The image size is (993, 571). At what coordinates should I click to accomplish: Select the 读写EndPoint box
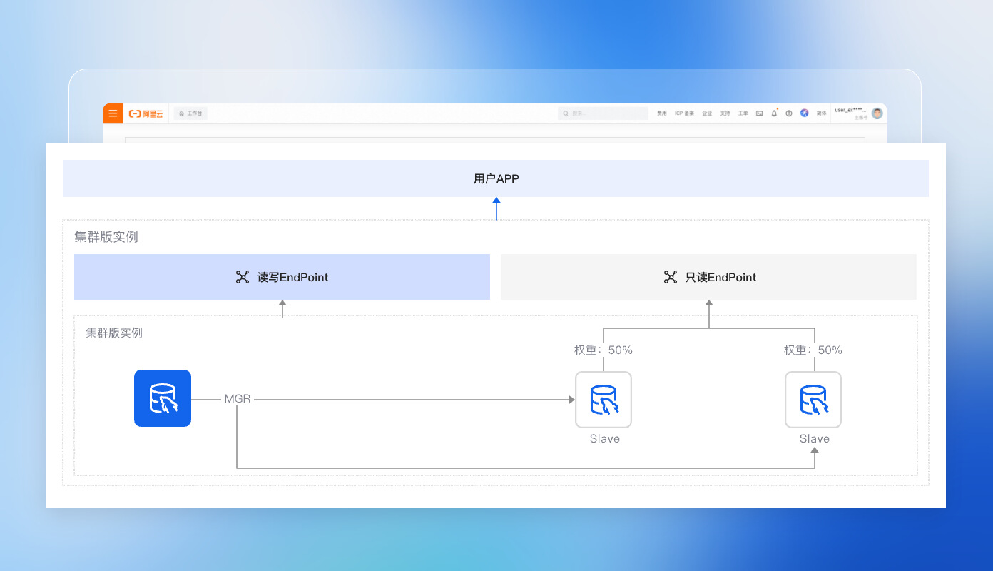[282, 277]
